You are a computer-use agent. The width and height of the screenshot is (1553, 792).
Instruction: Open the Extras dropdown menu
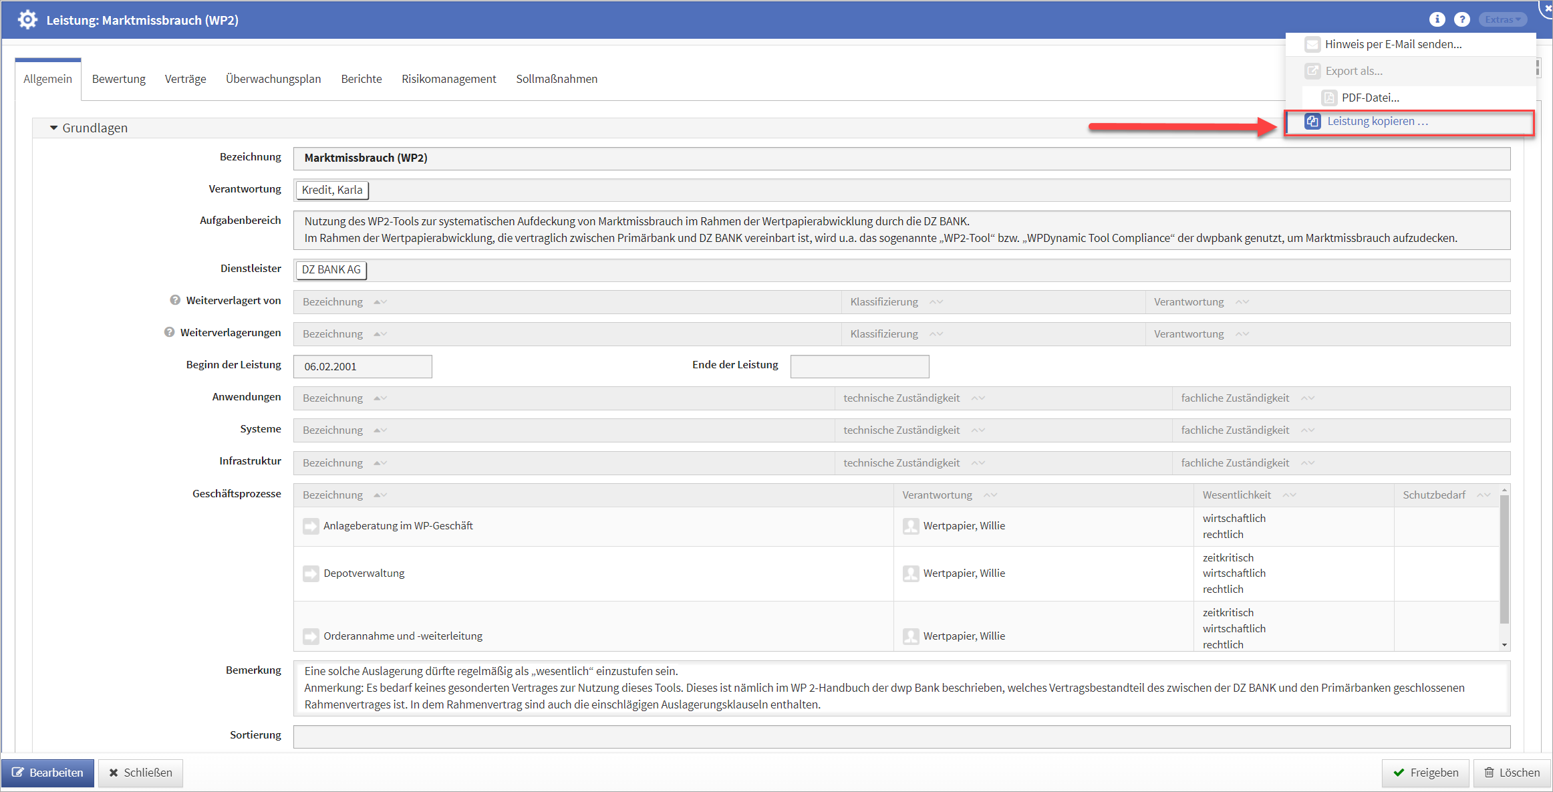1502,19
